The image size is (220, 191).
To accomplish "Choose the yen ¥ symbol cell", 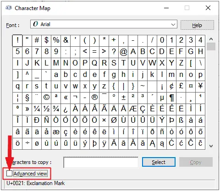I will [200, 86].
